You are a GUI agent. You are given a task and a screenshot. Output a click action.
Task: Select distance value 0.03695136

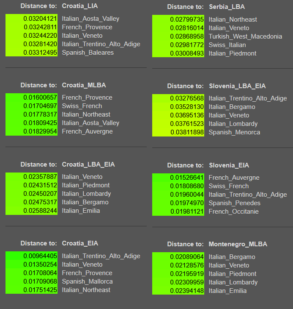(187, 115)
